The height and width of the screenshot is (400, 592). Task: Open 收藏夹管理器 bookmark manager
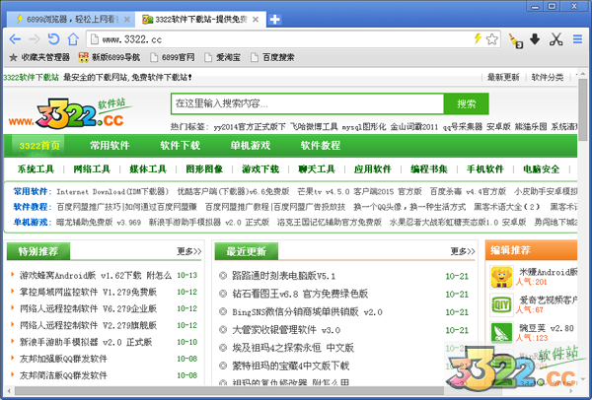point(39,57)
